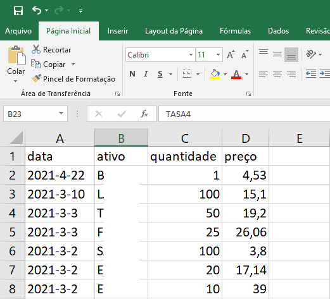
Task: Open the fill color dropdown arrow
Action: 225,74
